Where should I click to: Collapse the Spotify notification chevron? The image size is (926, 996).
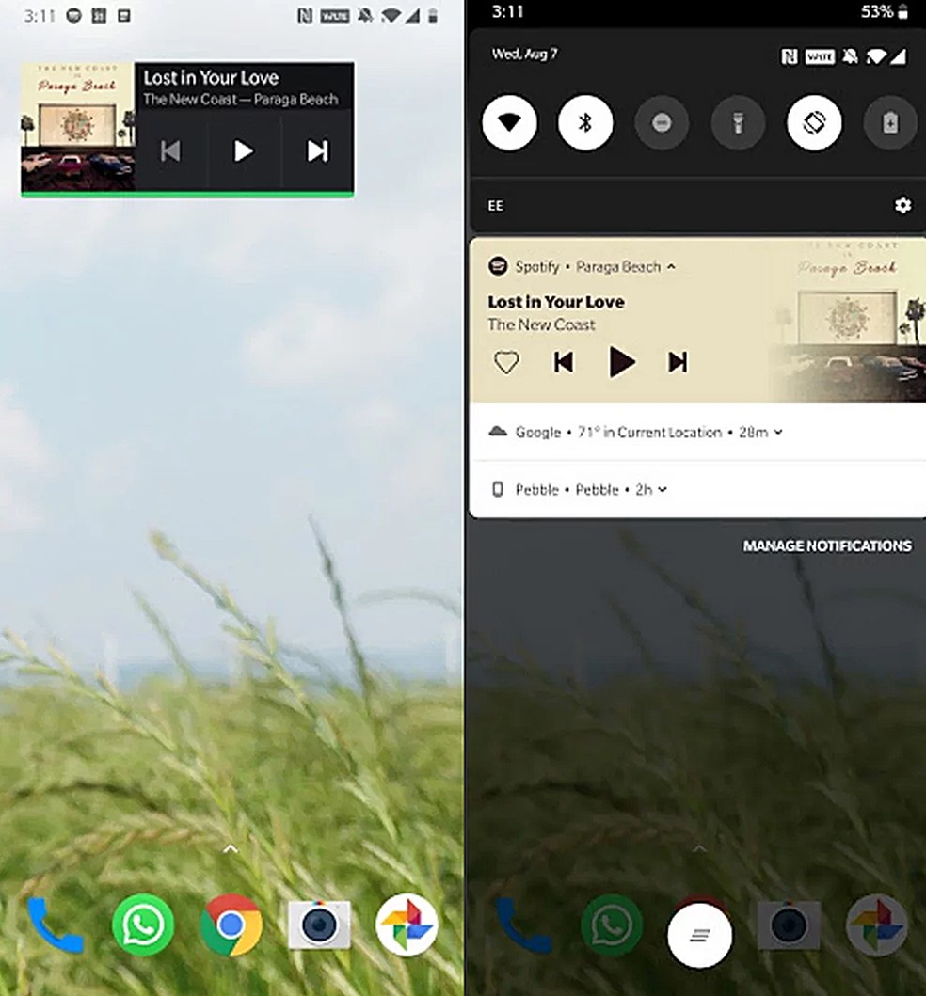point(671,267)
